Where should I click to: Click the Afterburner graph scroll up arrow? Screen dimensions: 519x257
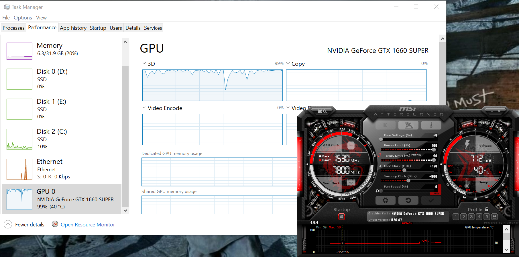coord(506,229)
